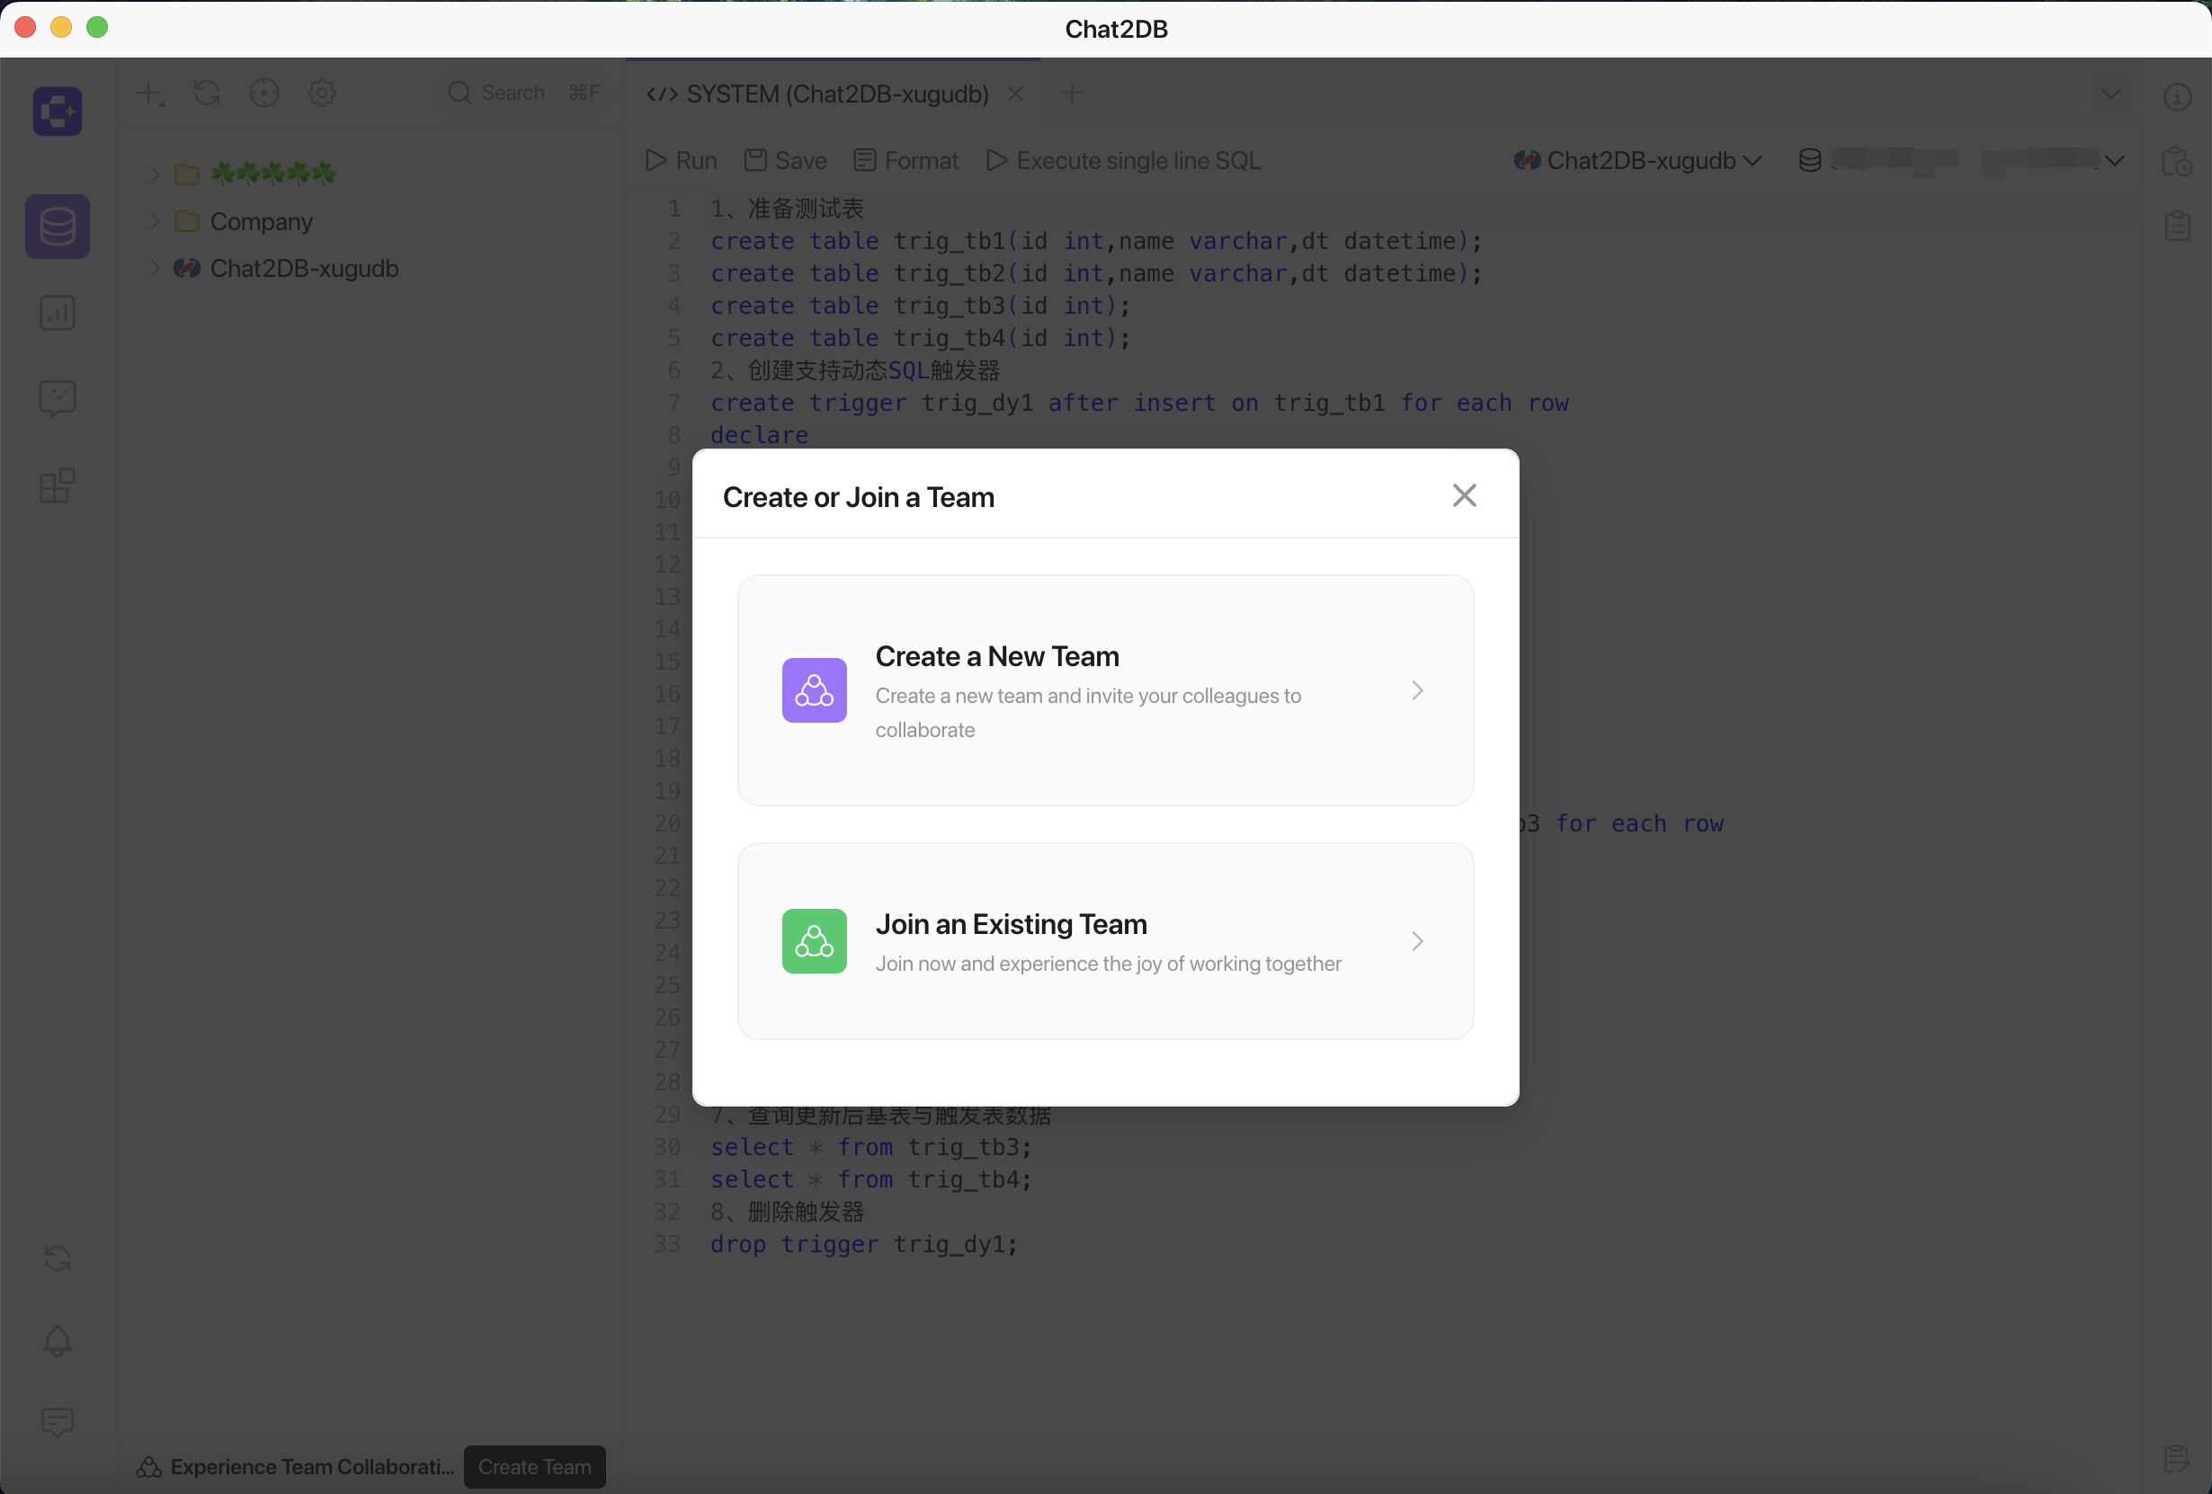Close the Create or Join a Team dialog
Image resolution: width=2212 pixels, height=1494 pixels.
(x=1464, y=496)
